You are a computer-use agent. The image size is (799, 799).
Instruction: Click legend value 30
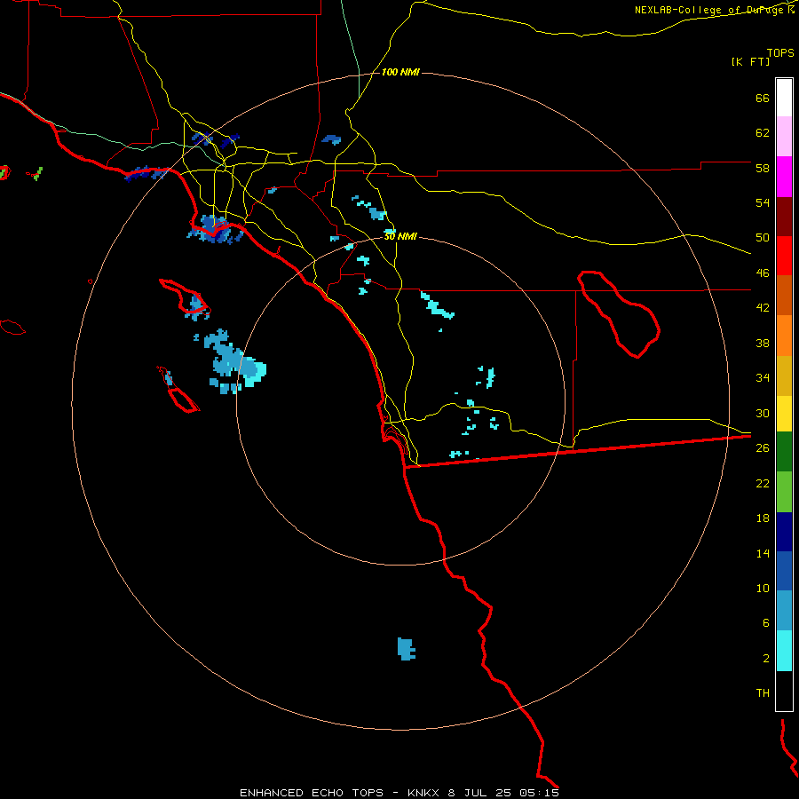[x=763, y=413]
